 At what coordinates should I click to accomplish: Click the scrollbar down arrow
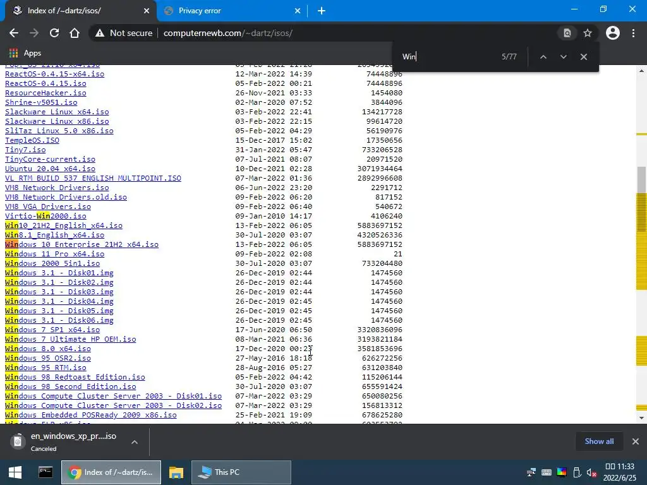641,418
